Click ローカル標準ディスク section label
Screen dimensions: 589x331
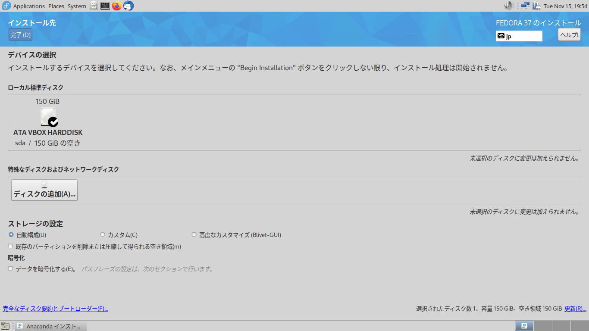pyautogui.click(x=35, y=87)
